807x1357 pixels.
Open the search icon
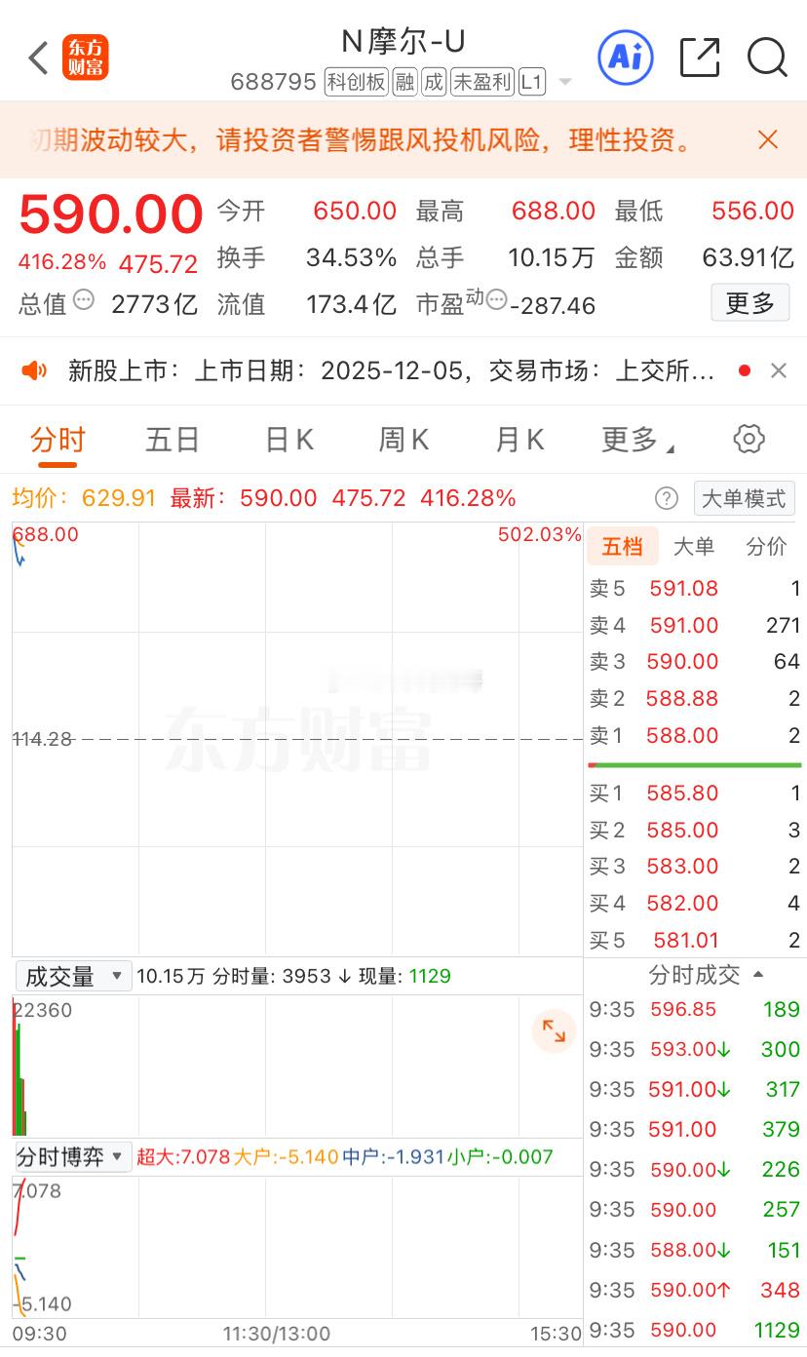[767, 58]
